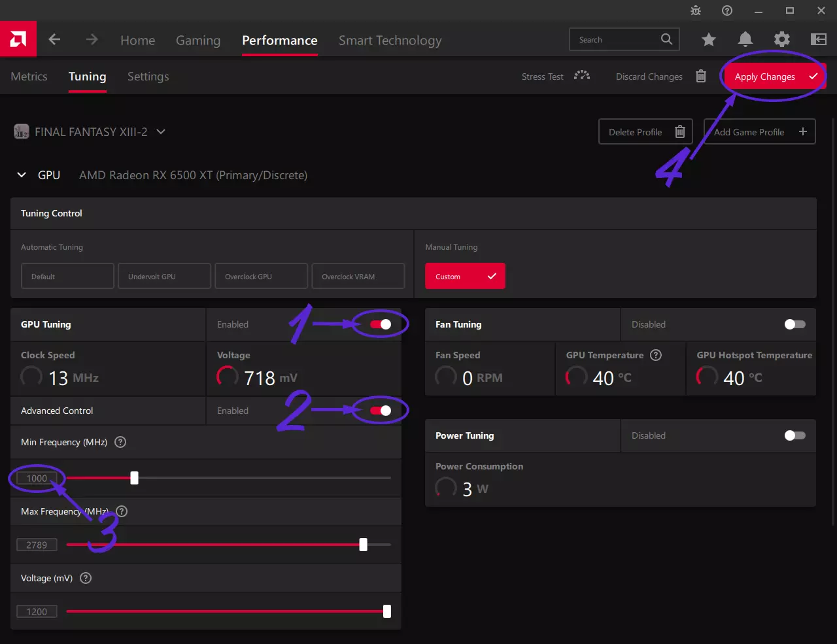Viewport: 837px width, 644px height.
Task: Open the Gaming tab
Action: (198, 41)
